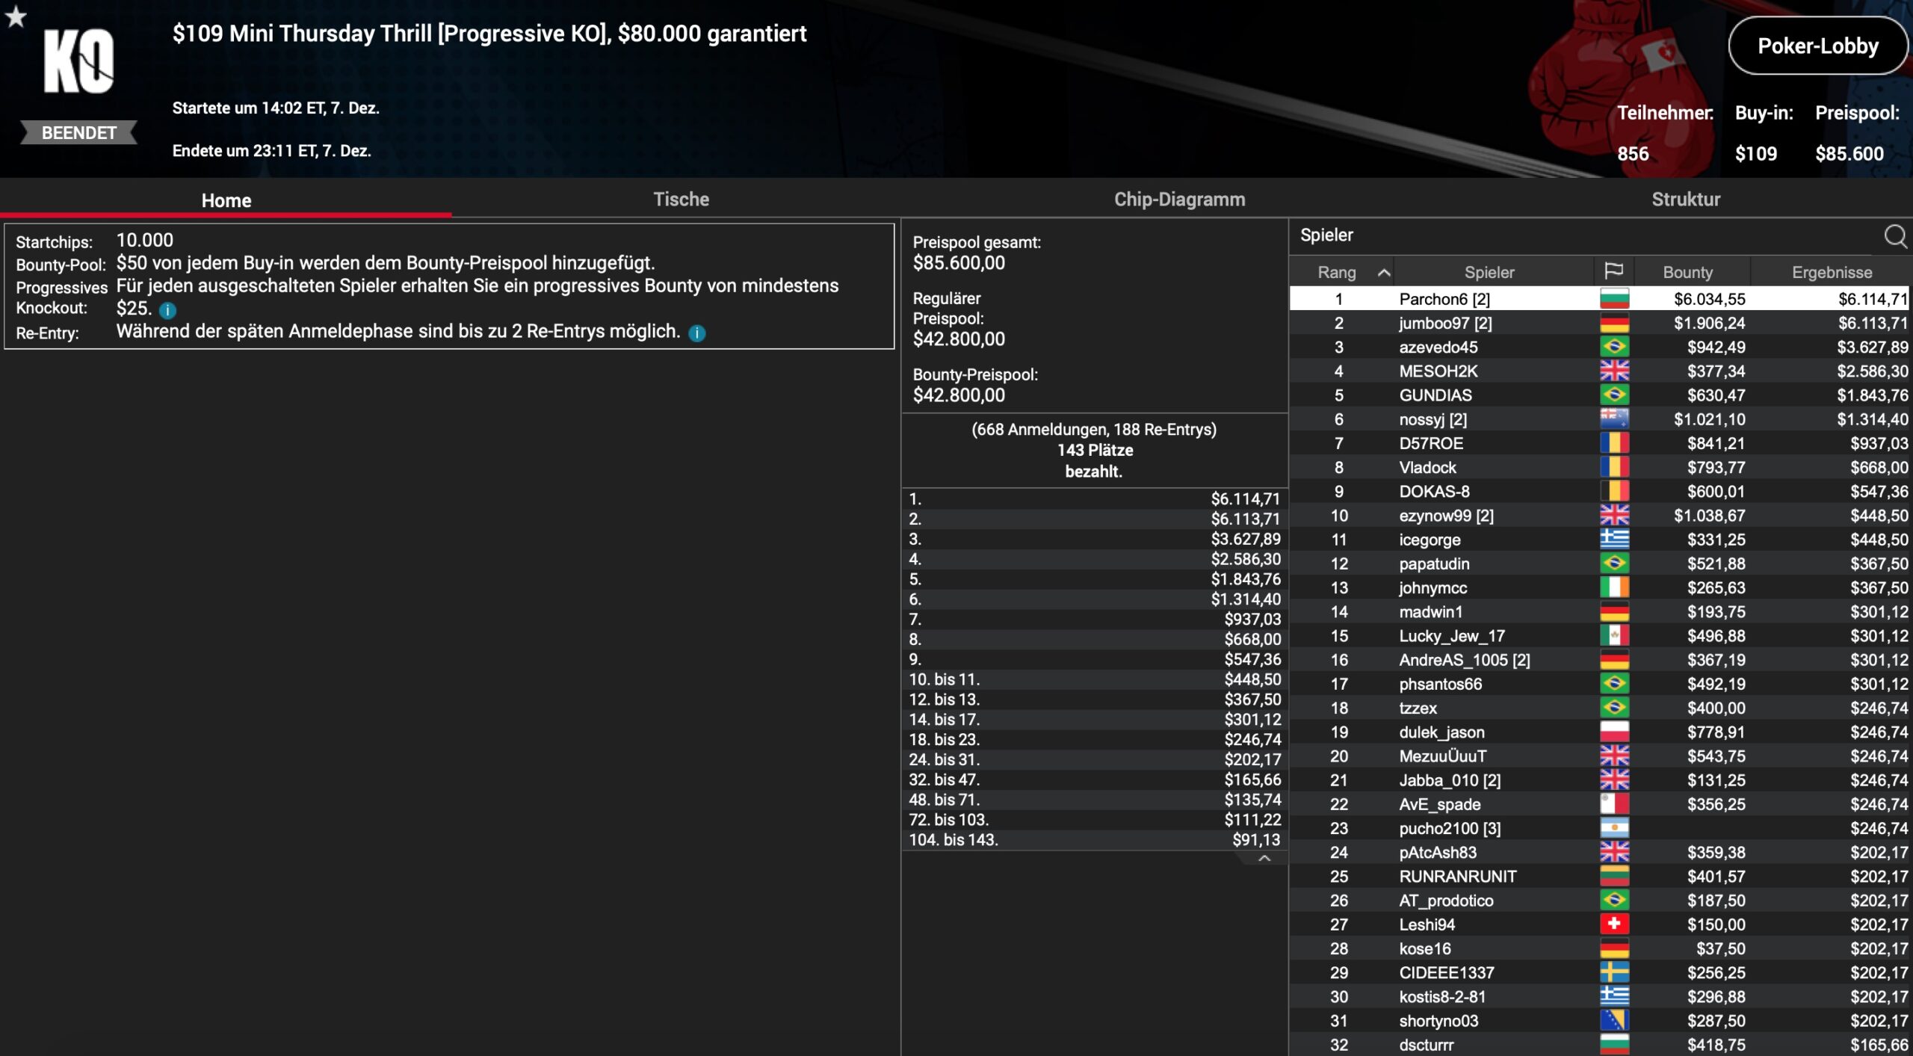This screenshot has width=1913, height=1056.
Task: Click the Spieler column header
Action: 1489,273
